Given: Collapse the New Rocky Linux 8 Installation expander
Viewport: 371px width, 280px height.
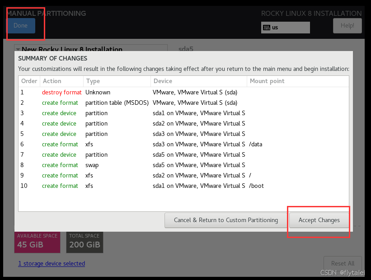Looking at the screenshot, I should (18, 49).
